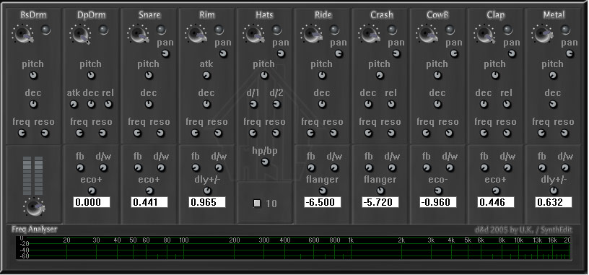This screenshot has height=275, width=589.
Task: Click the Crash pitch knob
Action: tap(380, 76)
